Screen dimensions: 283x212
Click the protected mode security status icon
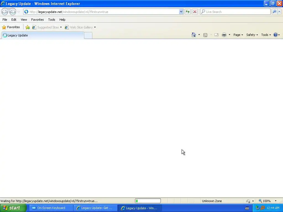(x=248, y=201)
